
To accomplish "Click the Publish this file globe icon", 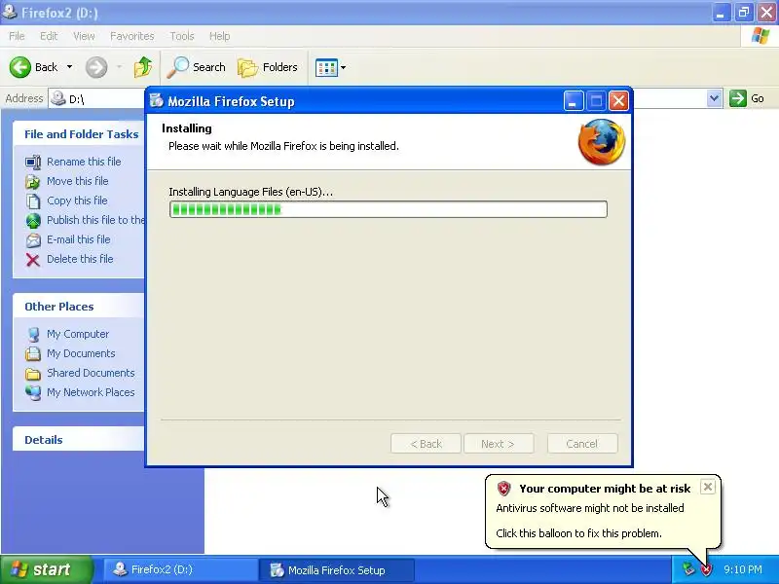I will coord(33,220).
